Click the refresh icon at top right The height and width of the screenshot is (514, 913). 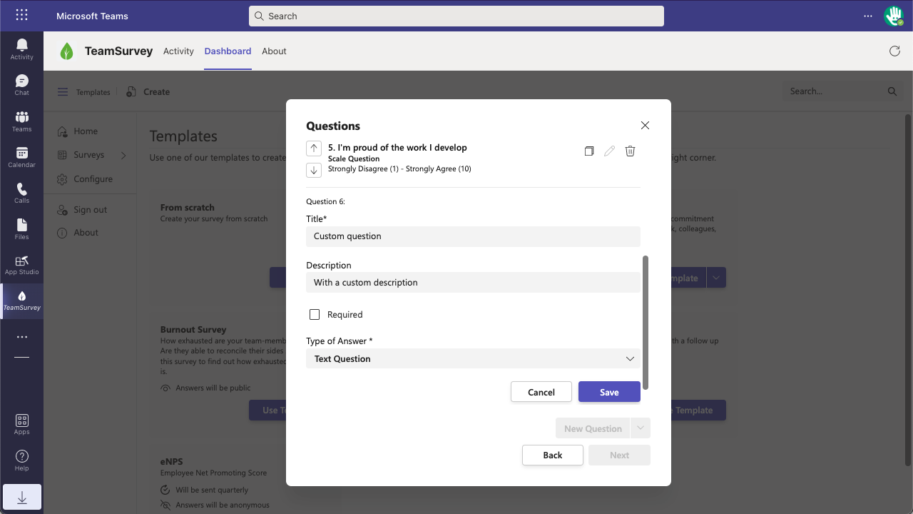(x=894, y=51)
